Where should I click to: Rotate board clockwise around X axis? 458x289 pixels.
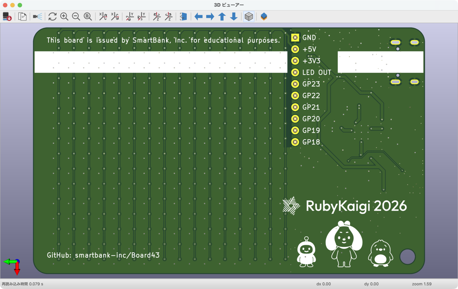(103, 16)
